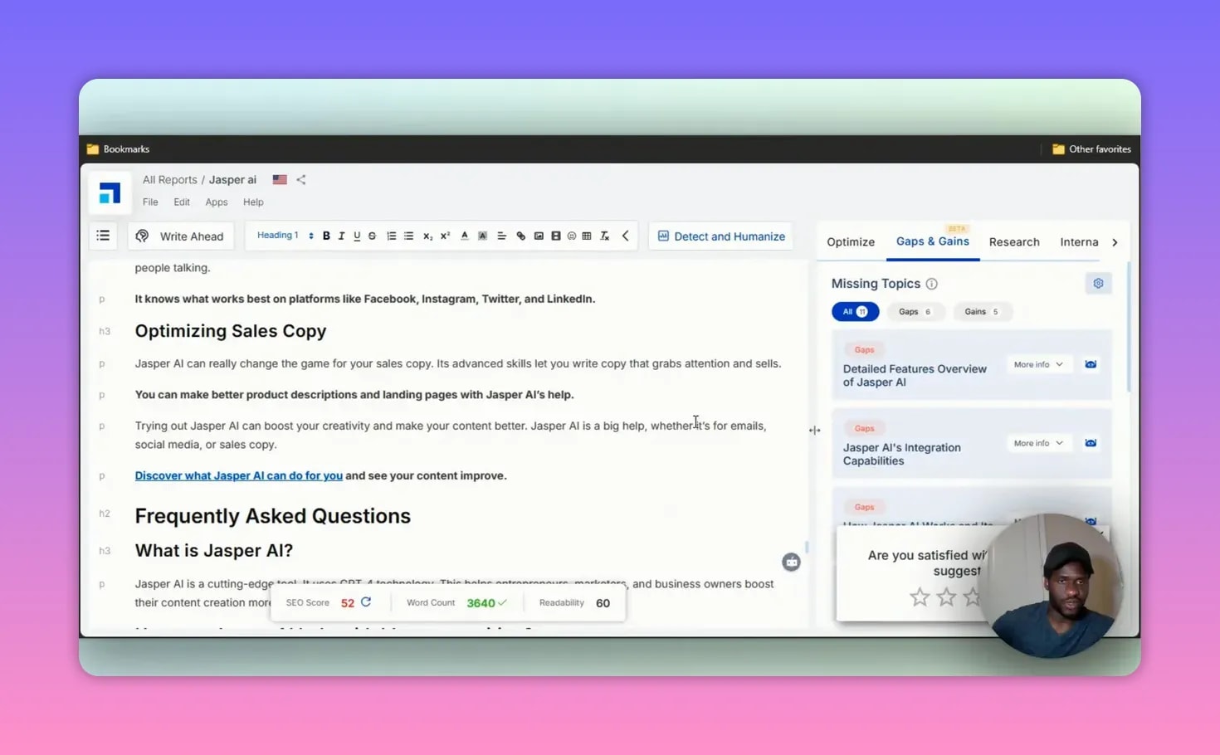Open the Help menu
Viewport: 1220px width, 755px height.
253,202
